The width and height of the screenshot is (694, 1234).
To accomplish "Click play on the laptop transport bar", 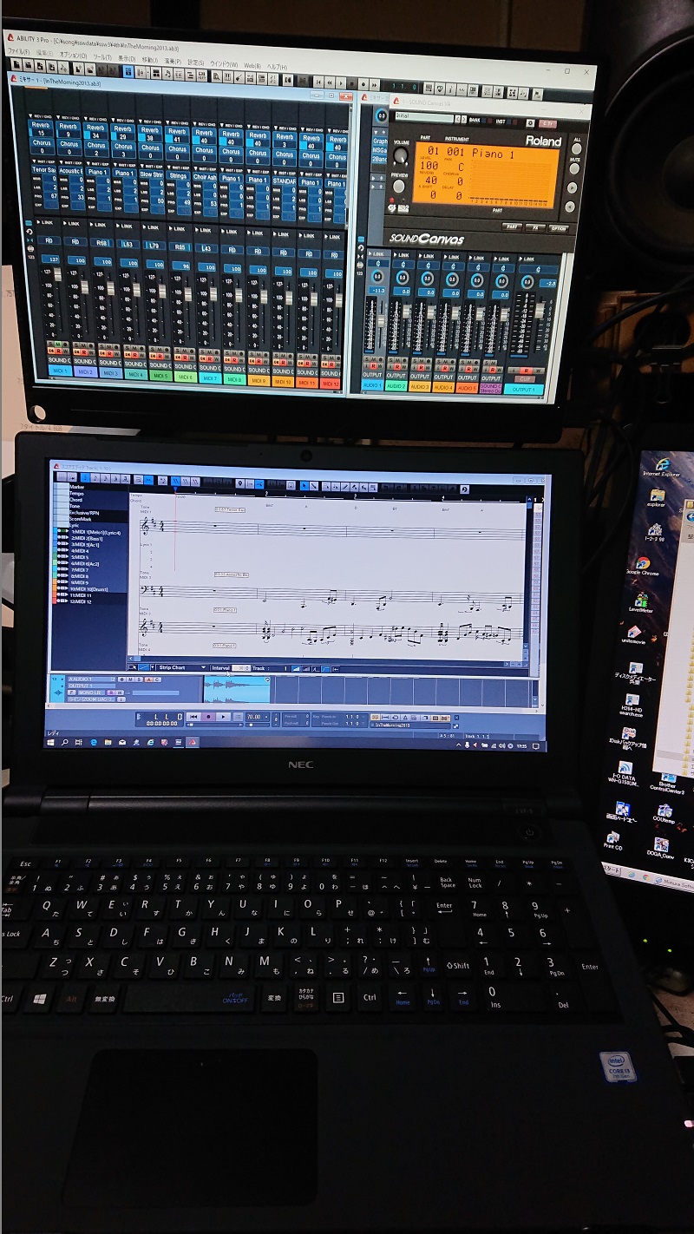I will pyautogui.click(x=223, y=717).
